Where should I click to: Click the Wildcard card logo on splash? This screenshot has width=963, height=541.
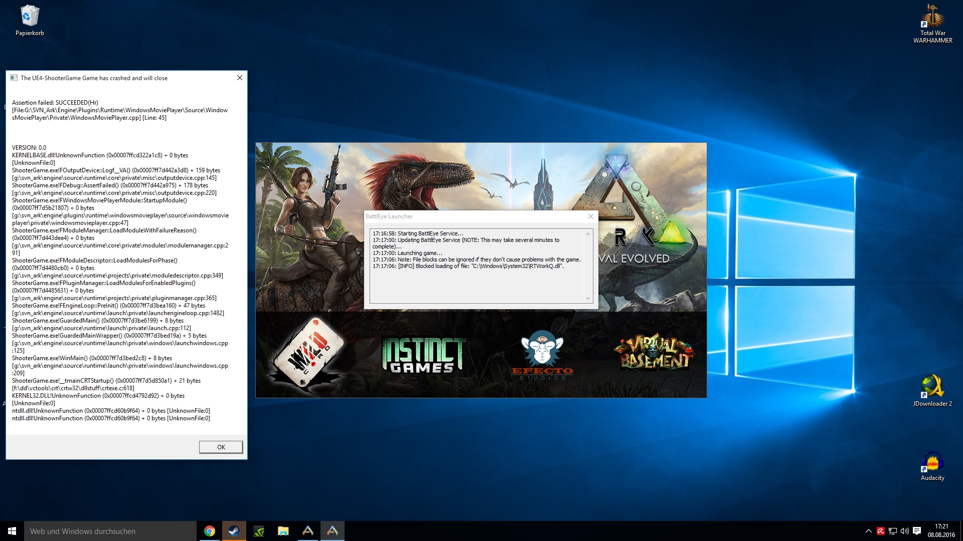click(307, 354)
